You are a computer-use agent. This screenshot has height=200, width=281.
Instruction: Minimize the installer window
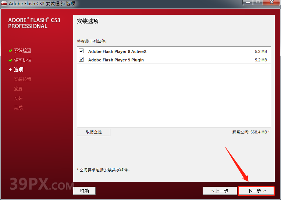248,3
